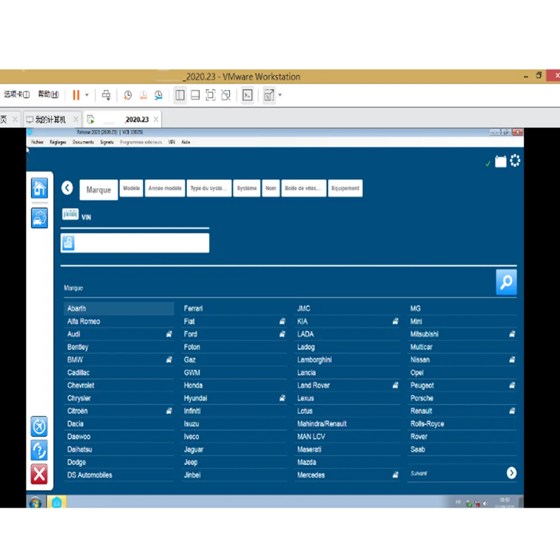Open the Fichier menu
This screenshot has width=560, height=560.
(37, 142)
